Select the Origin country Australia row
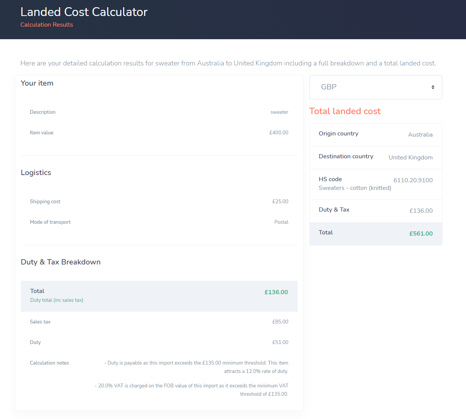Screen dimensions: 466x419 [x=376, y=134]
